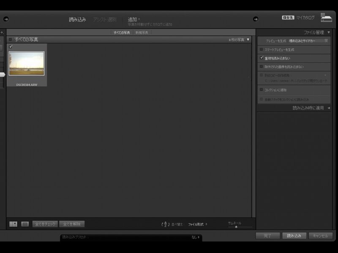Click the plus icon at left panel edge

2,33
